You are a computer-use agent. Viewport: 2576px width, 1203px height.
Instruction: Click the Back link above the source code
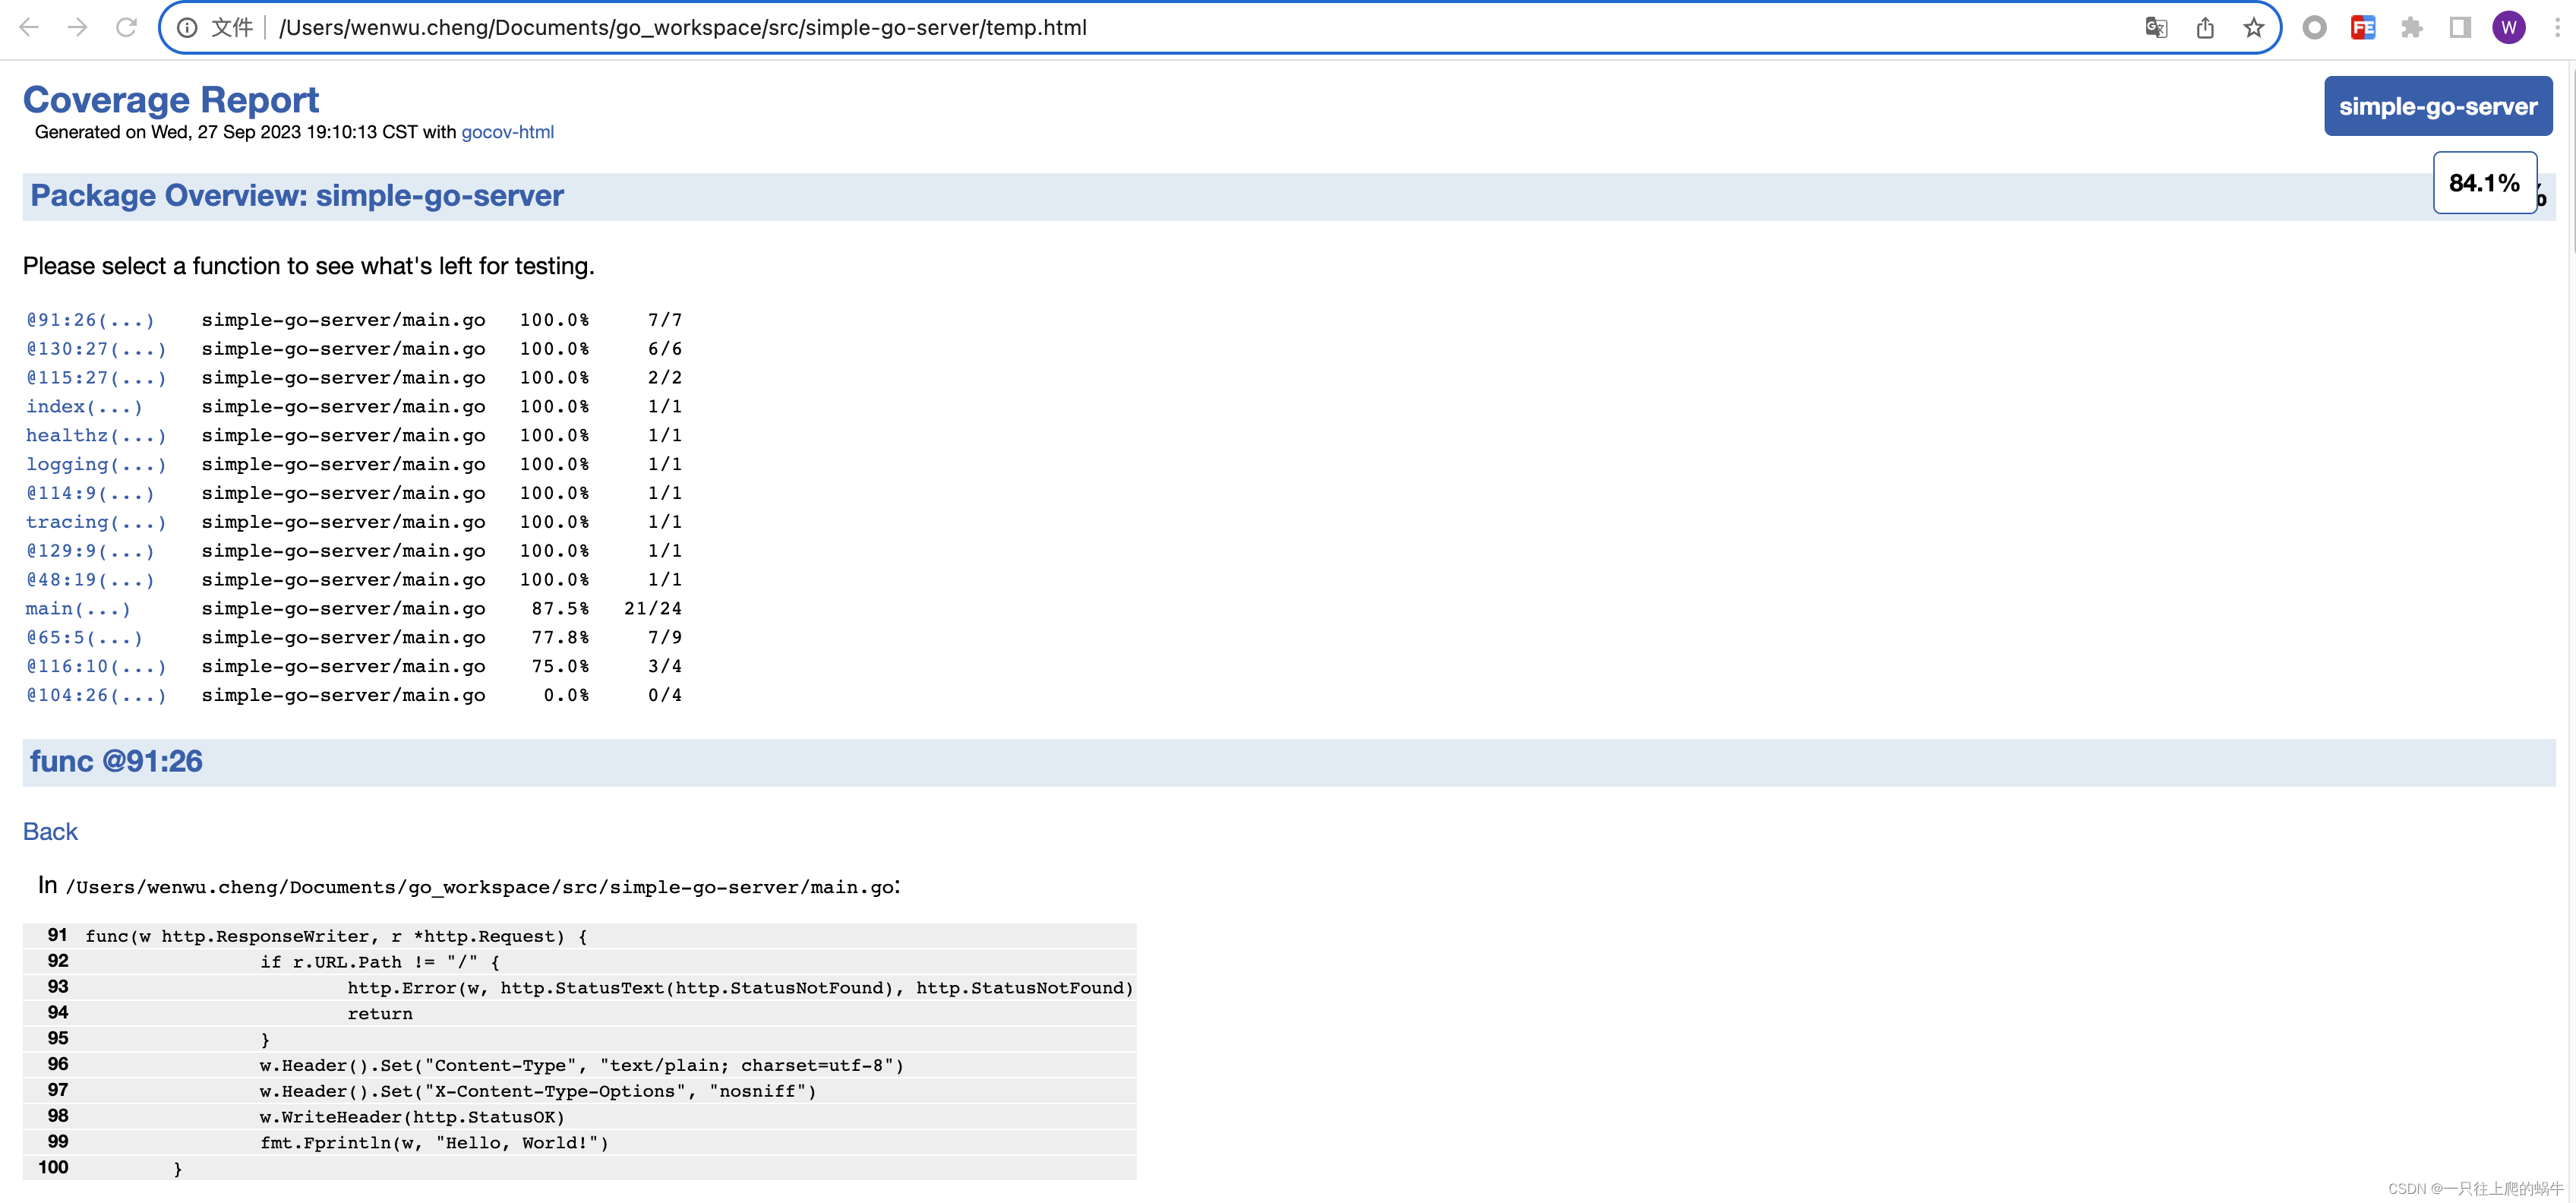coord(50,831)
